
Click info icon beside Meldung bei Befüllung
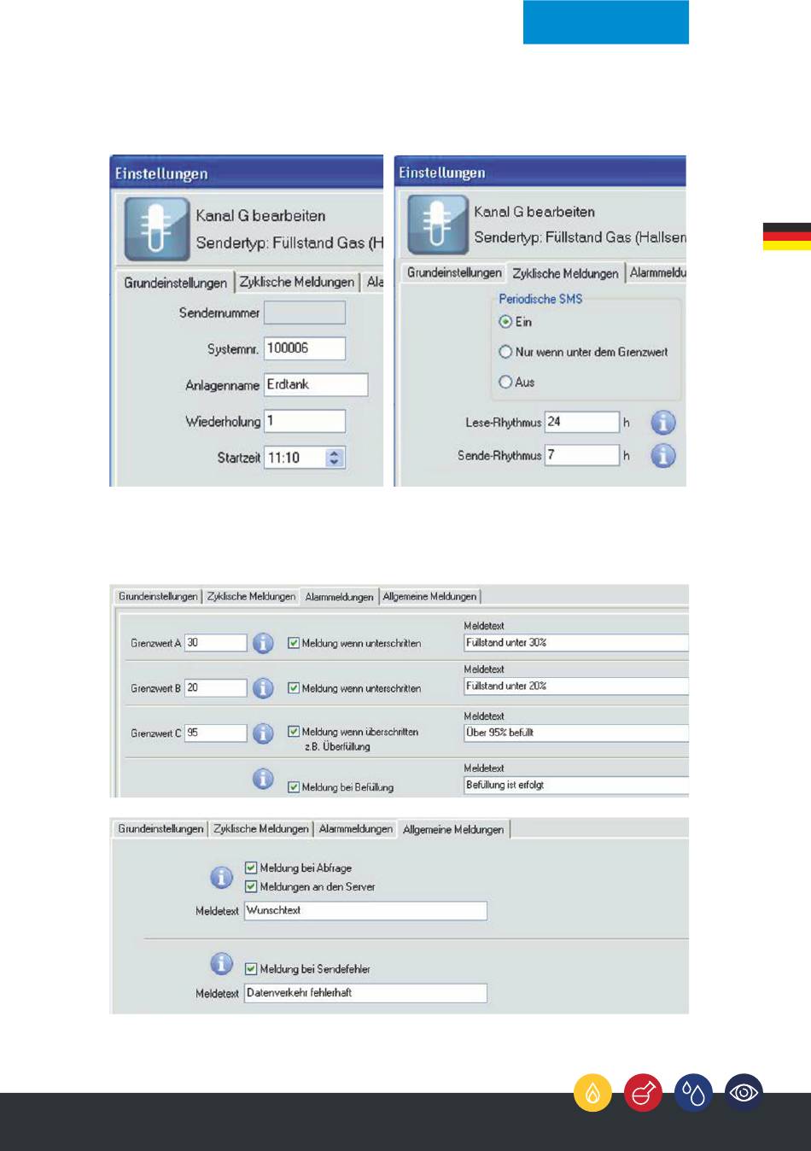click(x=263, y=779)
